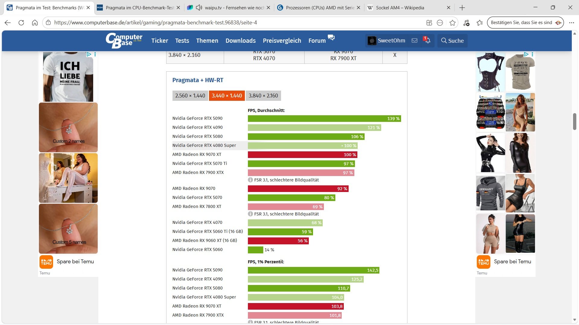
Task: Click left Spare bei Temu link
Action: point(75,262)
